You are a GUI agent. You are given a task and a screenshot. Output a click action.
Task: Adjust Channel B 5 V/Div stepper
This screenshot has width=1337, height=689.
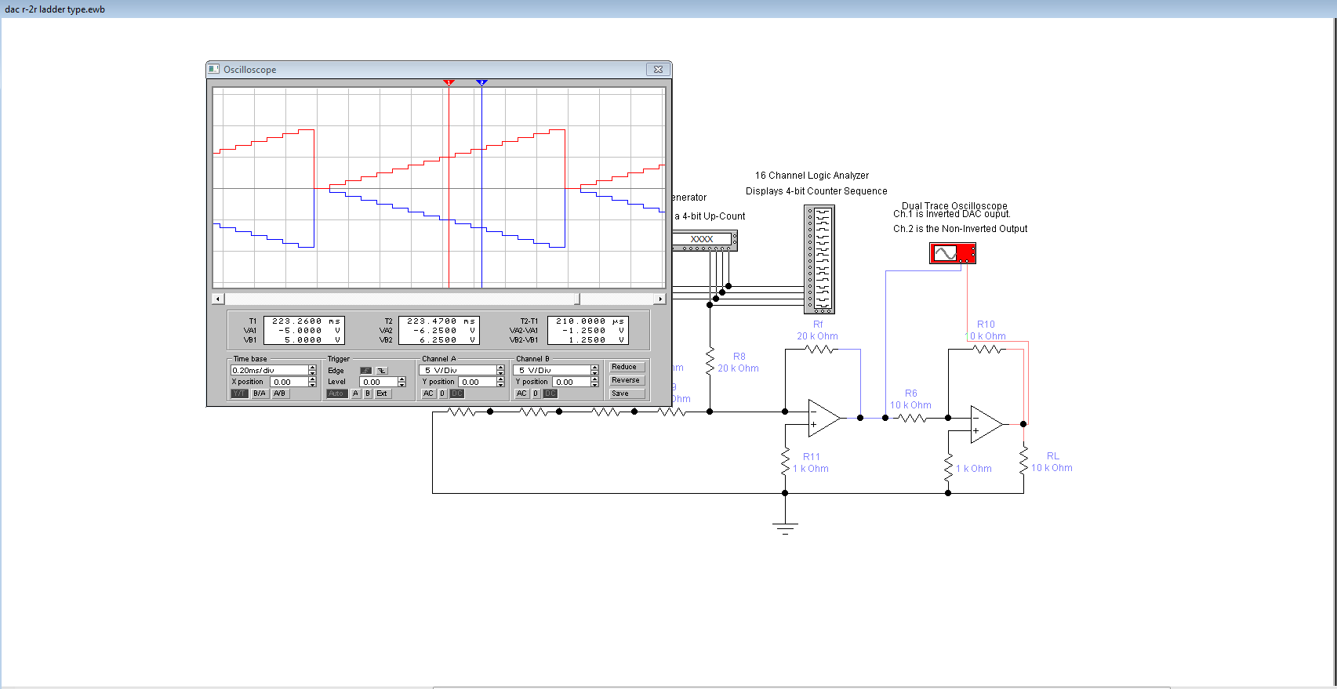tap(594, 370)
